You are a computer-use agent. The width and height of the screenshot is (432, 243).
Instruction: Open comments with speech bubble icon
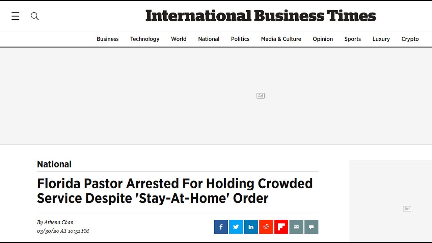click(311, 227)
